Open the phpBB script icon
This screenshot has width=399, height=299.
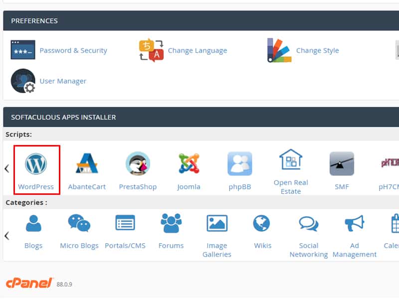240,163
